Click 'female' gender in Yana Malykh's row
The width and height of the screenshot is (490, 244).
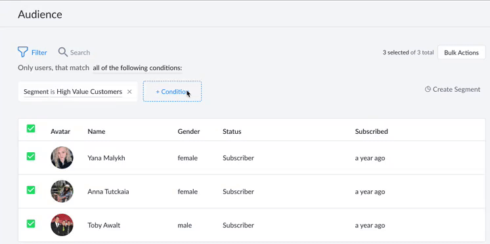pos(187,158)
